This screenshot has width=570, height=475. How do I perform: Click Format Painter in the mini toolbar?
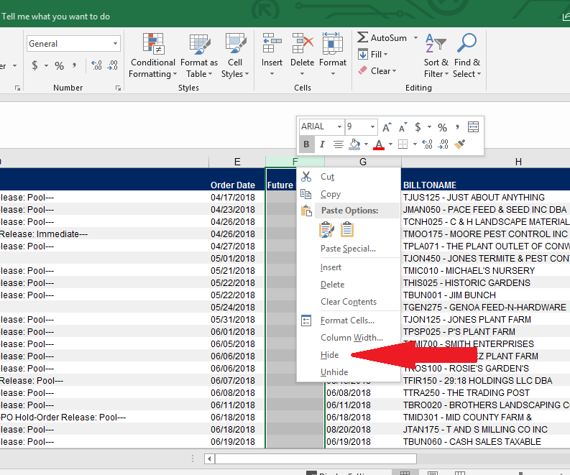(461, 144)
